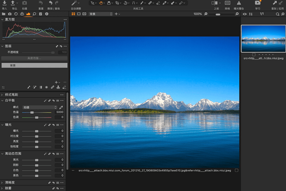Toggle the eye icon above the browser

pyautogui.click(x=245, y=14)
